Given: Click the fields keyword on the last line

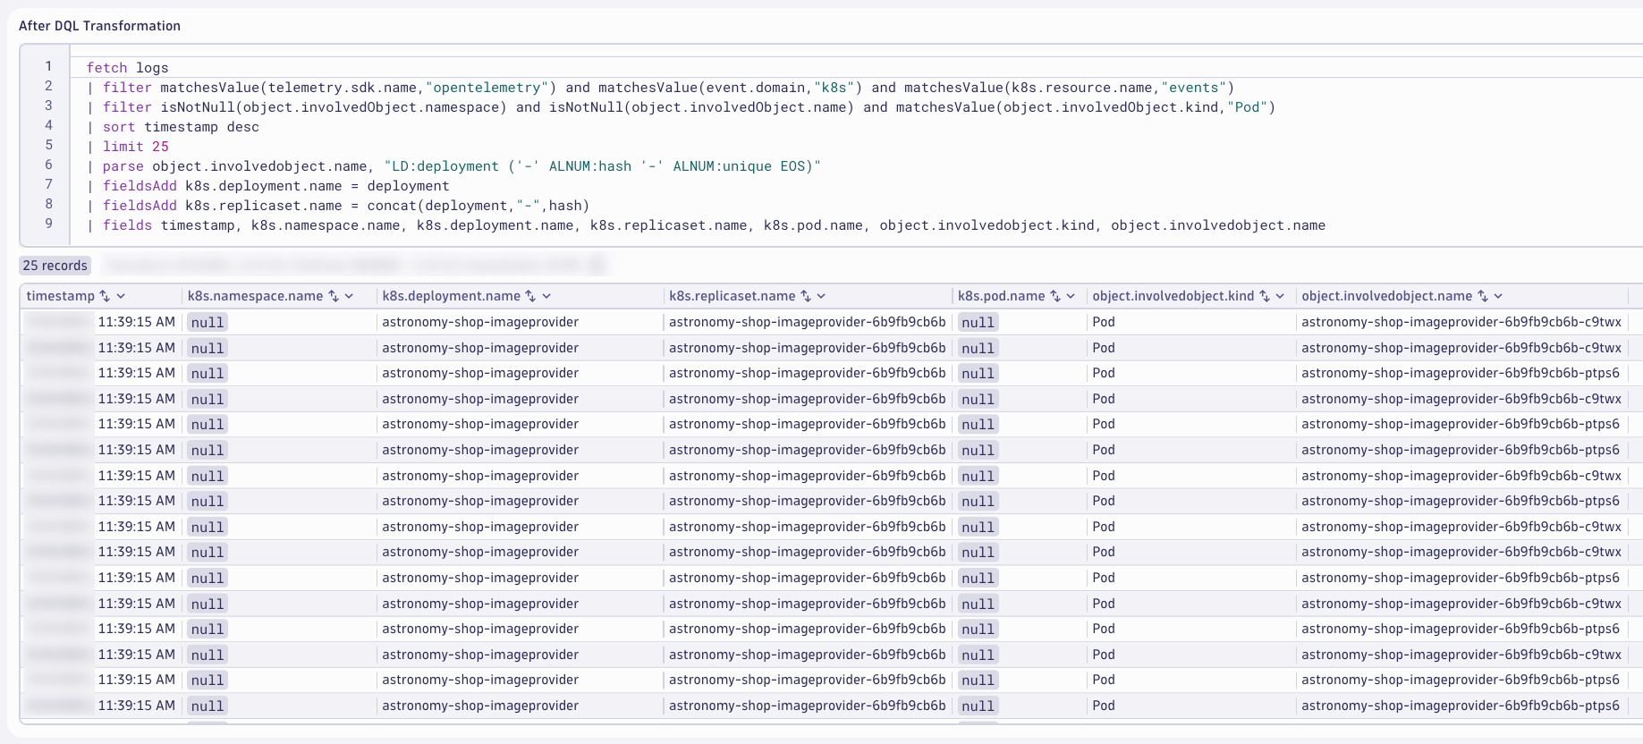Looking at the screenshot, I should pos(128,225).
